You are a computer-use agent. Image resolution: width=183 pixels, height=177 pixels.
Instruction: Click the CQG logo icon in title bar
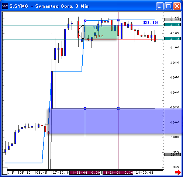[5, 6]
